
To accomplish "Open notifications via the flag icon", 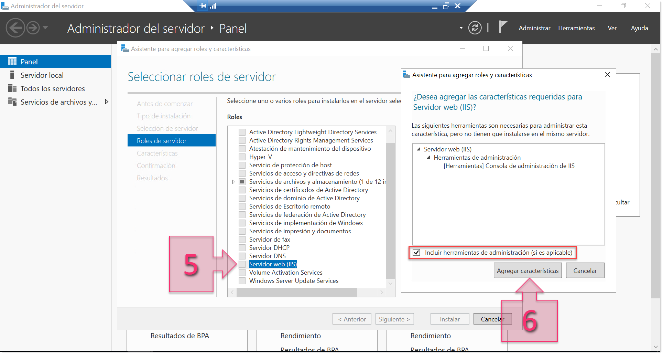I will pyautogui.click(x=502, y=26).
